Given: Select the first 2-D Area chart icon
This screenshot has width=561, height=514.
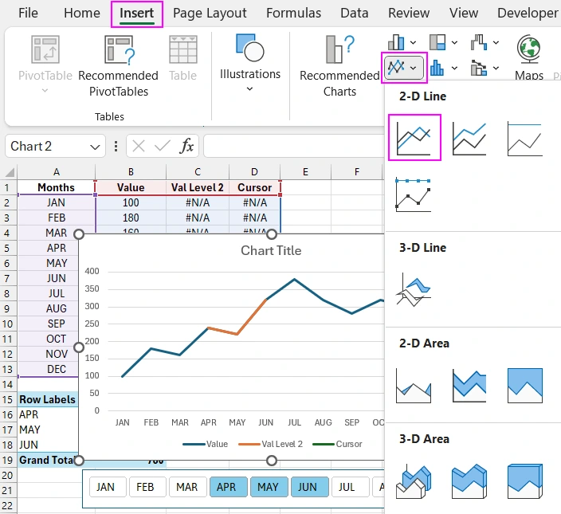Looking at the screenshot, I should [414, 386].
